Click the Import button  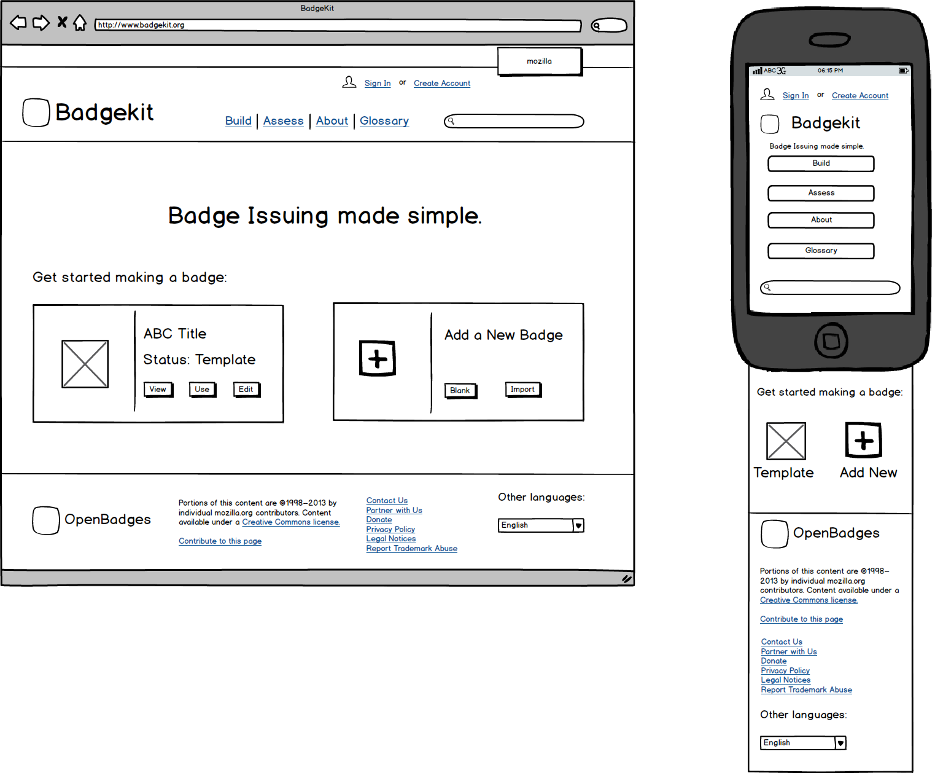(523, 390)
